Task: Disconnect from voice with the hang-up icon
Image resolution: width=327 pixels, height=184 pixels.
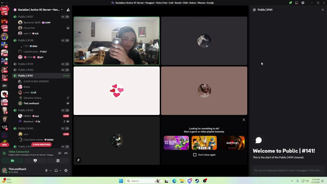Action: tap(66, 153)
